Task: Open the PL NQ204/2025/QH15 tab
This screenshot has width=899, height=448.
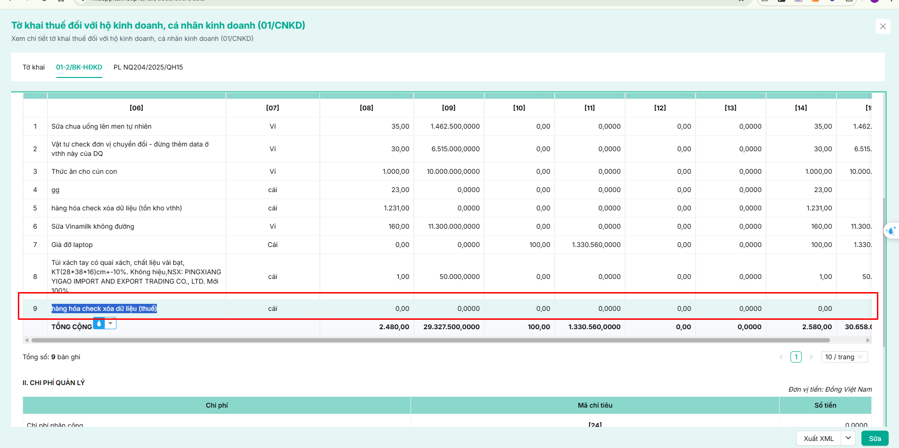Action: (148, 67)
